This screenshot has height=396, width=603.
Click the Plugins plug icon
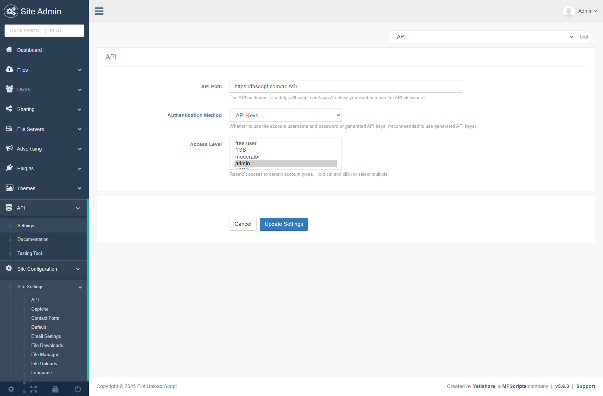9,168
